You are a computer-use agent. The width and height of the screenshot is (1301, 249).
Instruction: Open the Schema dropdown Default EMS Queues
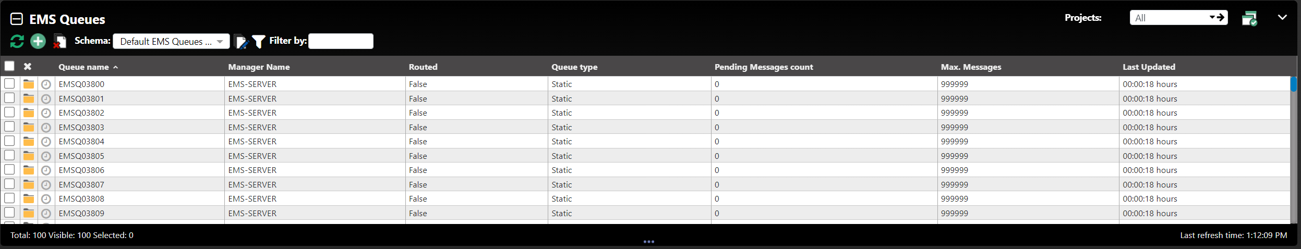point(171,41)
